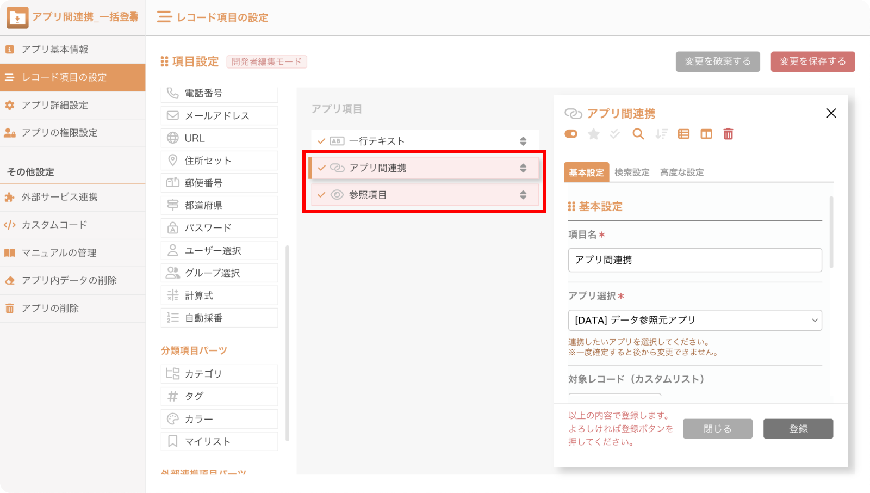Click the star favorite icon
This screenshot has width=870, height=493.
[x=594, y=134]
